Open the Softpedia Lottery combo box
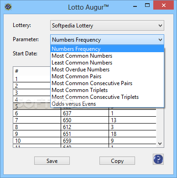The height and width of the screenshot is (178, 177). point(107,26)
